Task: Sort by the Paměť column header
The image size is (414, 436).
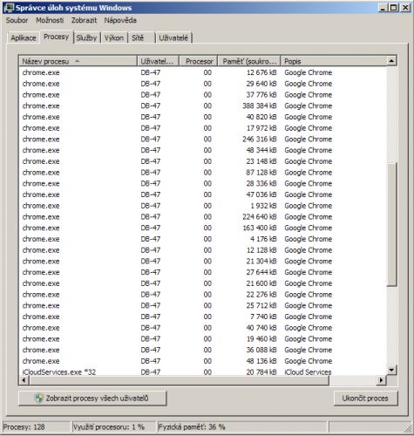Action: tap(249, 61)
